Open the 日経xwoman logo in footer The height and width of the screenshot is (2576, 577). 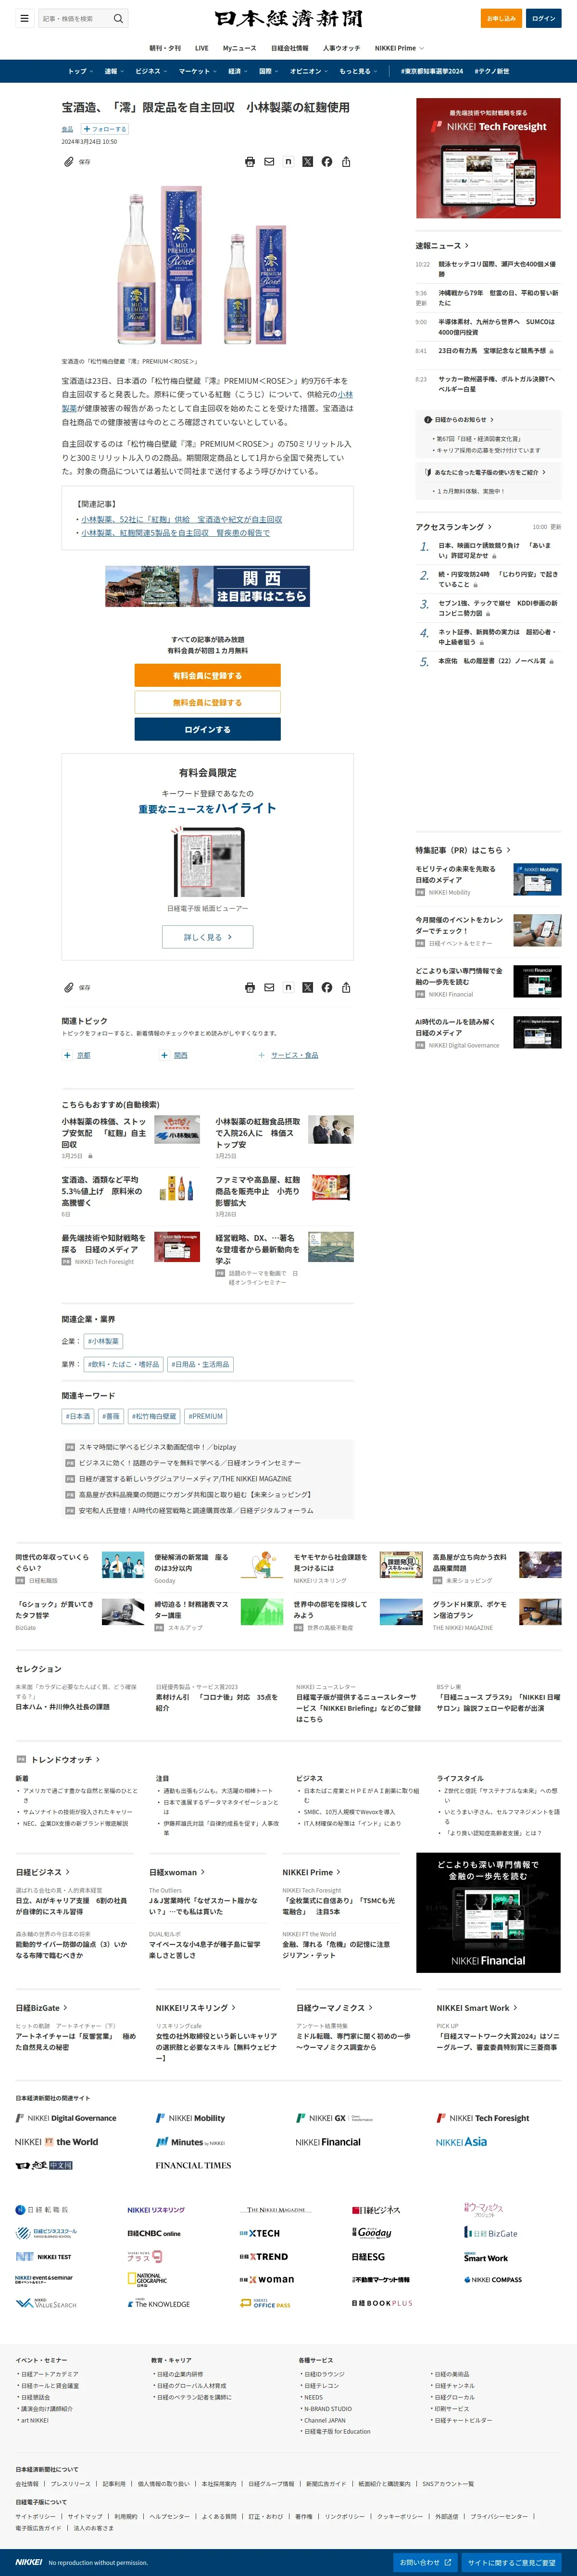click(266, 2280)
